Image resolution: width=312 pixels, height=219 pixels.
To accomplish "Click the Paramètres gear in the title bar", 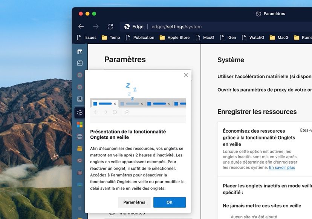I will pyautogui.click(x=258, y=14).
